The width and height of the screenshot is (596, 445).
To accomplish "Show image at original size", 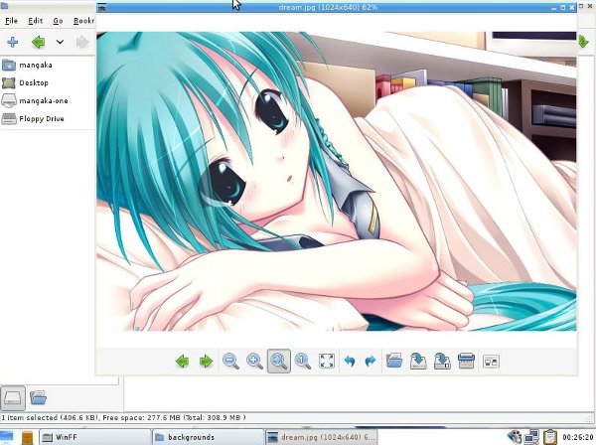I will pos(303,361).
